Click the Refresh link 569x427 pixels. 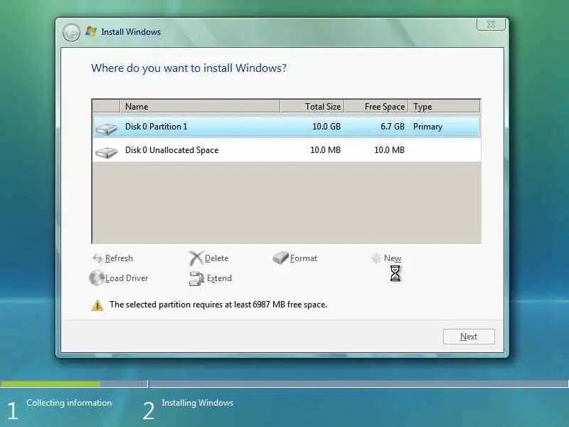pos(119,258)
